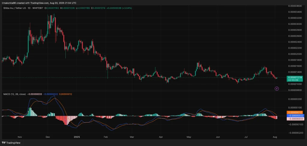Viewport: 307px width, 146px height.
Task: Click the purple lightning bolt icon
Action: [x=277, y=89]
